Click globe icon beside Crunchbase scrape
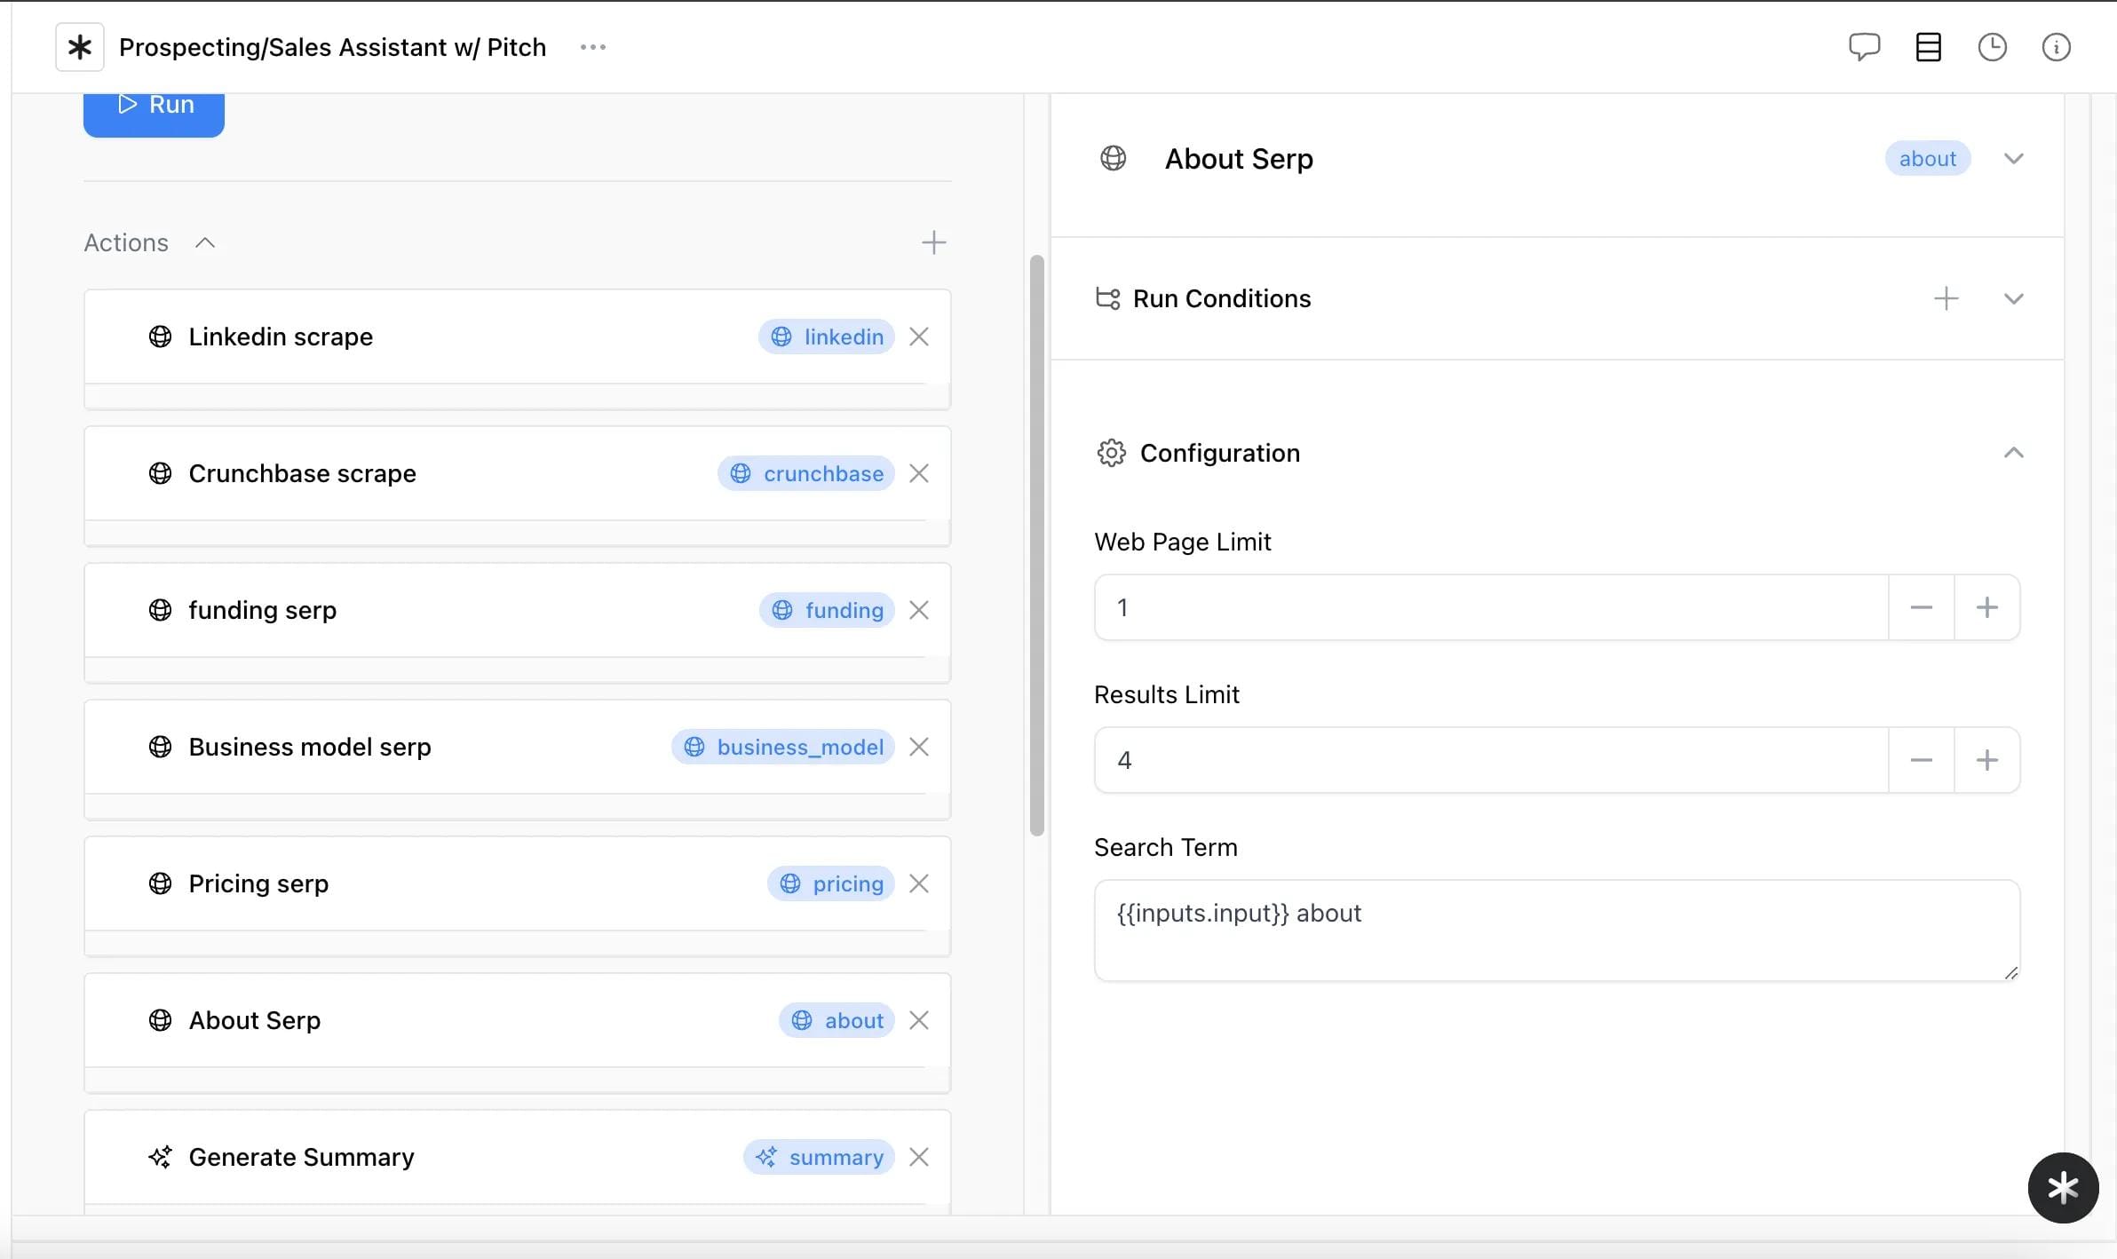 point(160,473)
